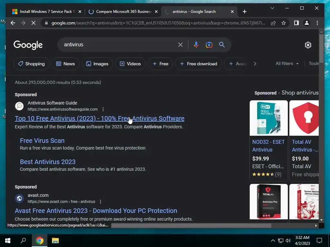Bookmark this page with the star icon

pyautogui.click(x=284, y=23)
